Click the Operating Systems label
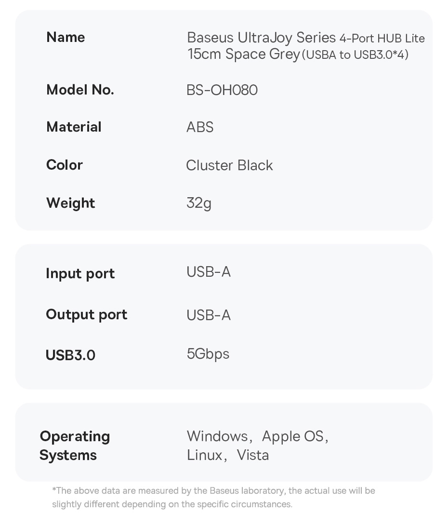The width and height of the screenshot is (448, 513). (x=75, y=445)
